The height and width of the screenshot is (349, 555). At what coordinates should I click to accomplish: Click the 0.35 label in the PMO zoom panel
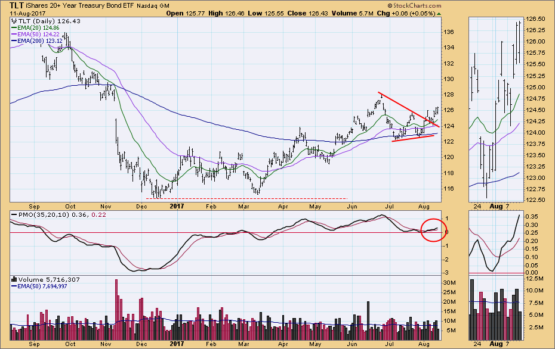532,216
